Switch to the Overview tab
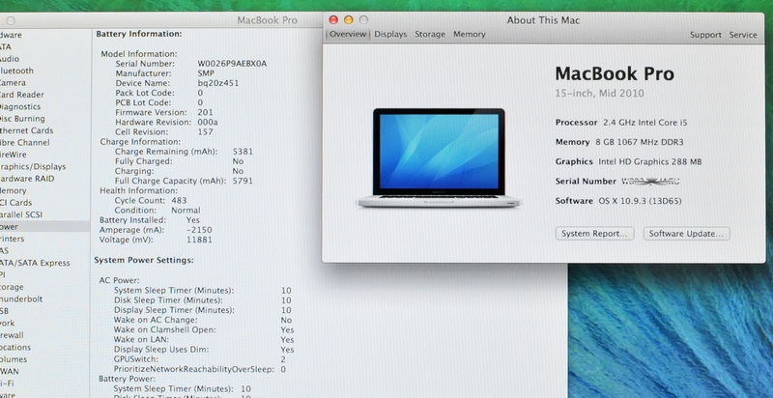The image size is (773, 398). click(x=348, y=35)
